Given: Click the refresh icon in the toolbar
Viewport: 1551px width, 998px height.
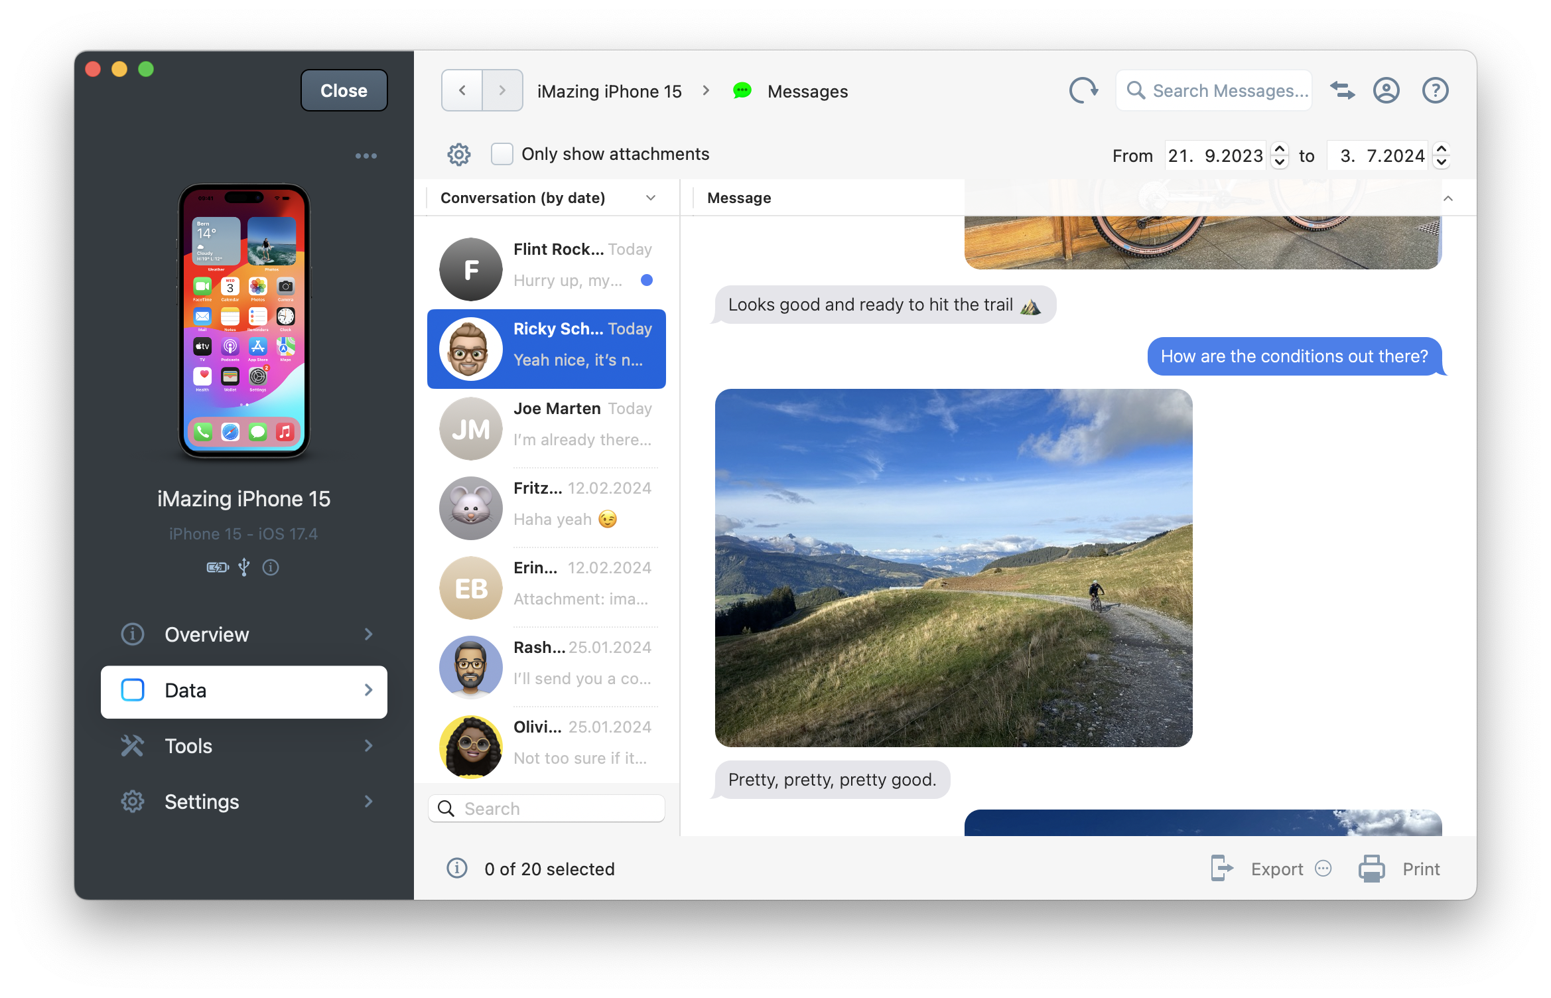Looking at the screenshot, I should [x=1083, y=90].
